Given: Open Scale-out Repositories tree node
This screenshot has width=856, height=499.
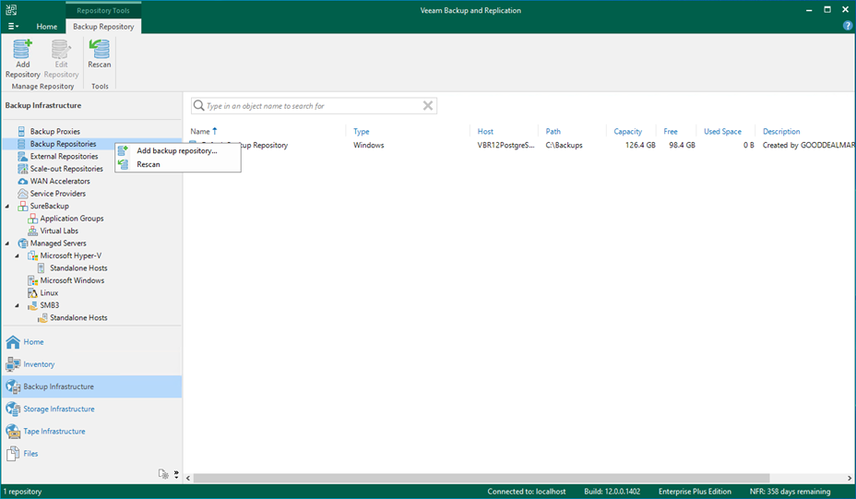Looking at the screenshot, I should pos(66,169).
